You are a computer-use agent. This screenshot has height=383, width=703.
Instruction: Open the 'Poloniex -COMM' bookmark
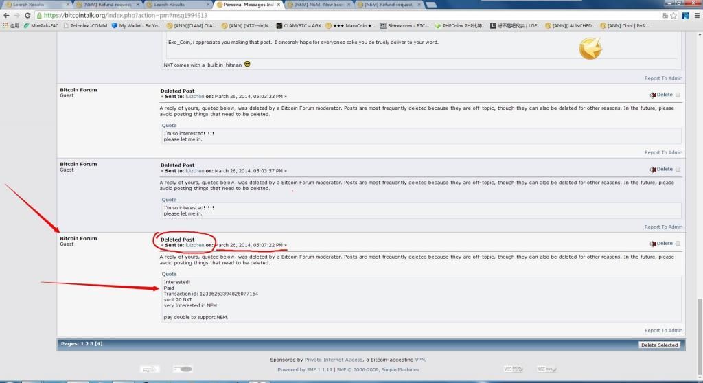click(87, 26)
